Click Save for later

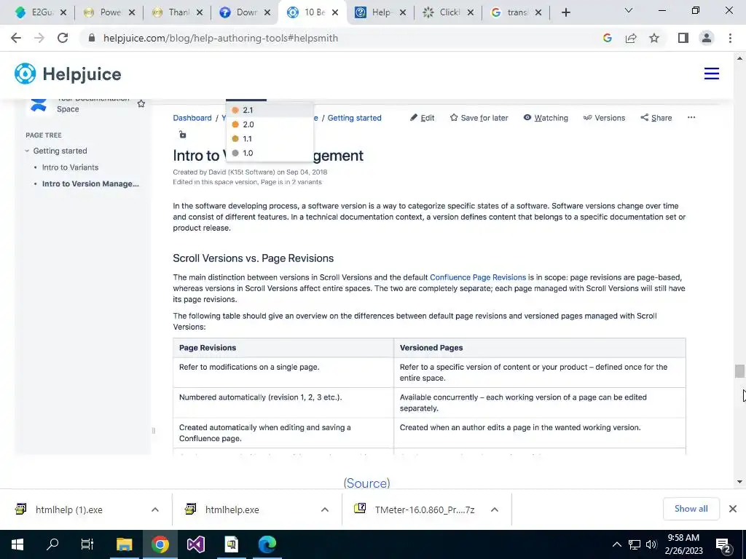[479, 118]
